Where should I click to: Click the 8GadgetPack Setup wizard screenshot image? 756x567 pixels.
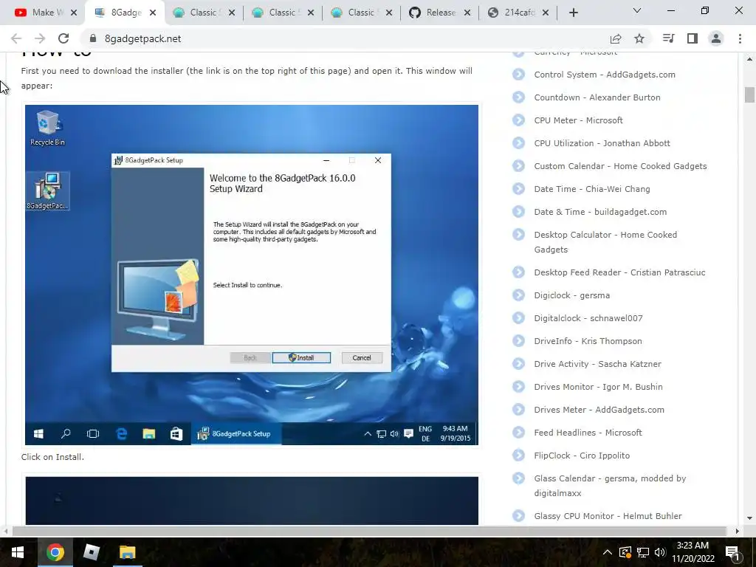point(252,275)
